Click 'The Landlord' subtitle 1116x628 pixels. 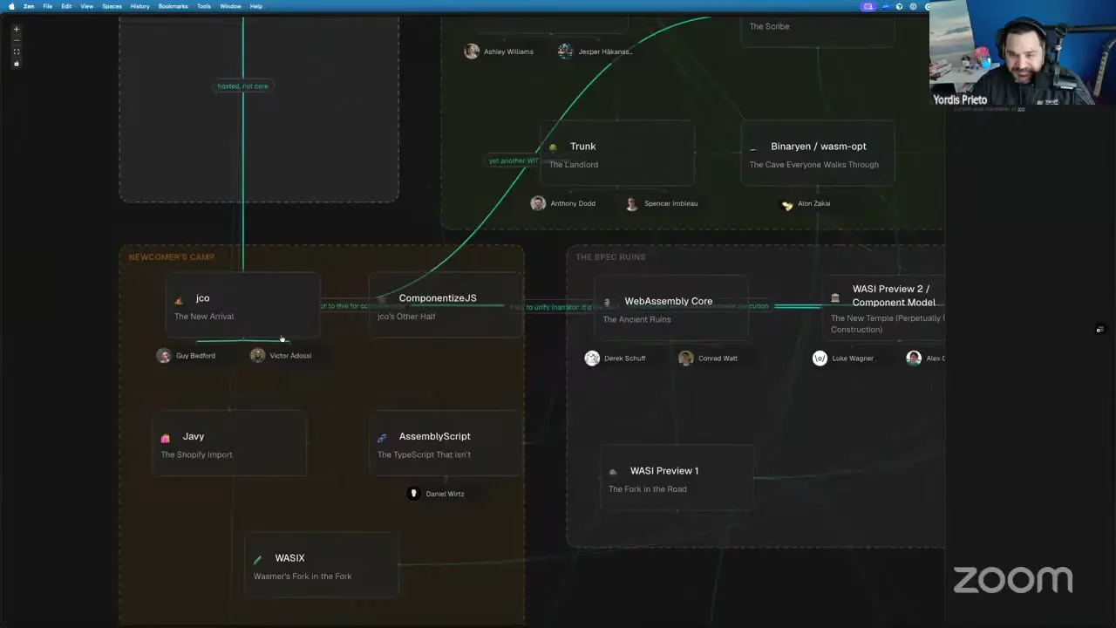point(574,165)
